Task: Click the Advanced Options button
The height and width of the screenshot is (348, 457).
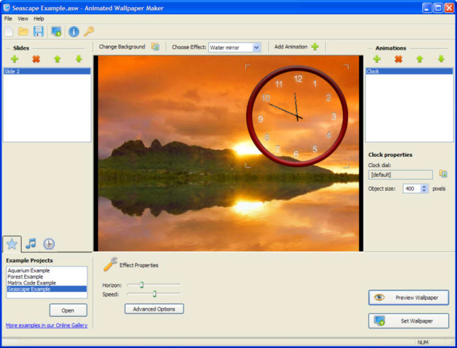Action: pos(154,309)
